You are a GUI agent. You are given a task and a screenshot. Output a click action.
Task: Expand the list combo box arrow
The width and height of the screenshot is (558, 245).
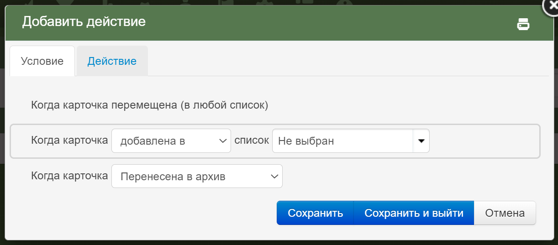421,141
